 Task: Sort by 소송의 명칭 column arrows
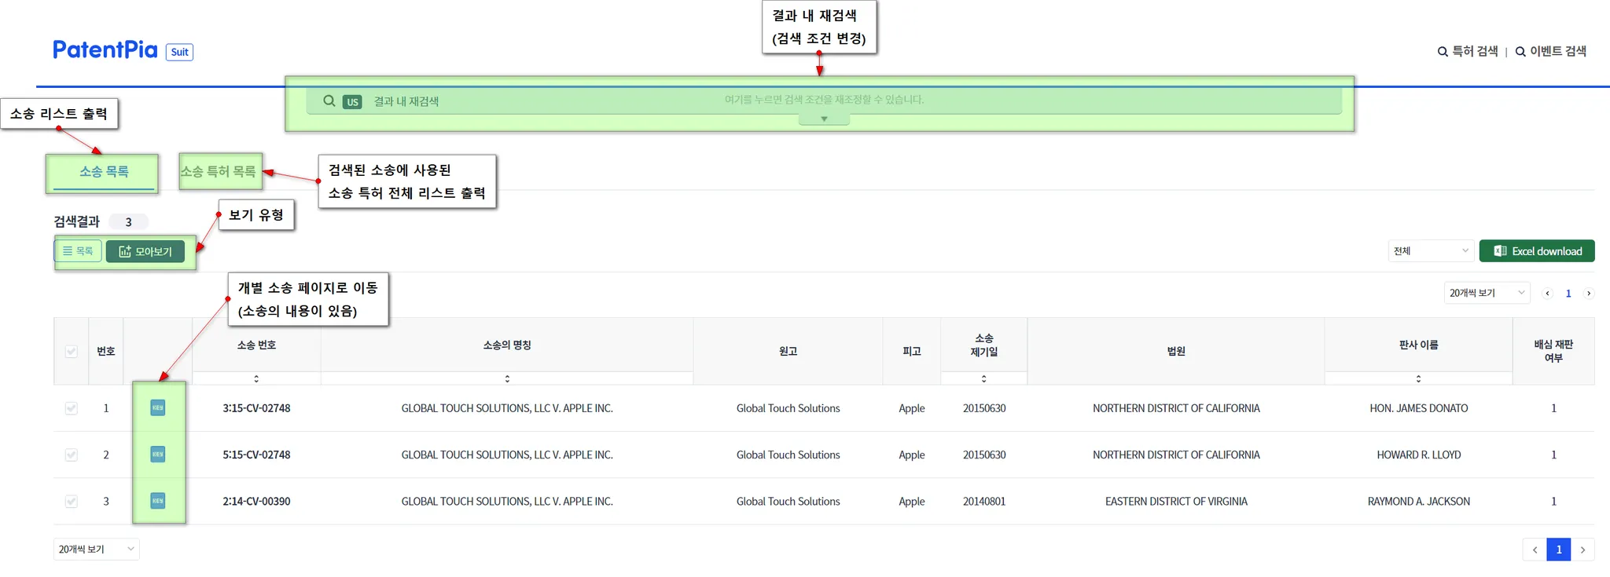pyautogui.click(x=507, y=378)
